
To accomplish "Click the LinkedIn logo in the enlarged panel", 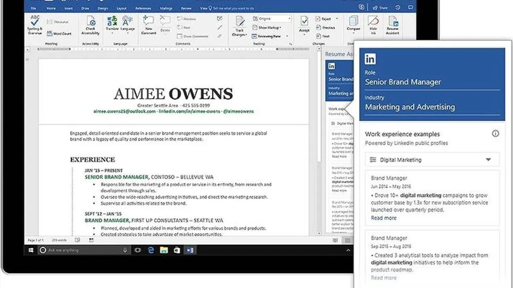I will [370, 59].
